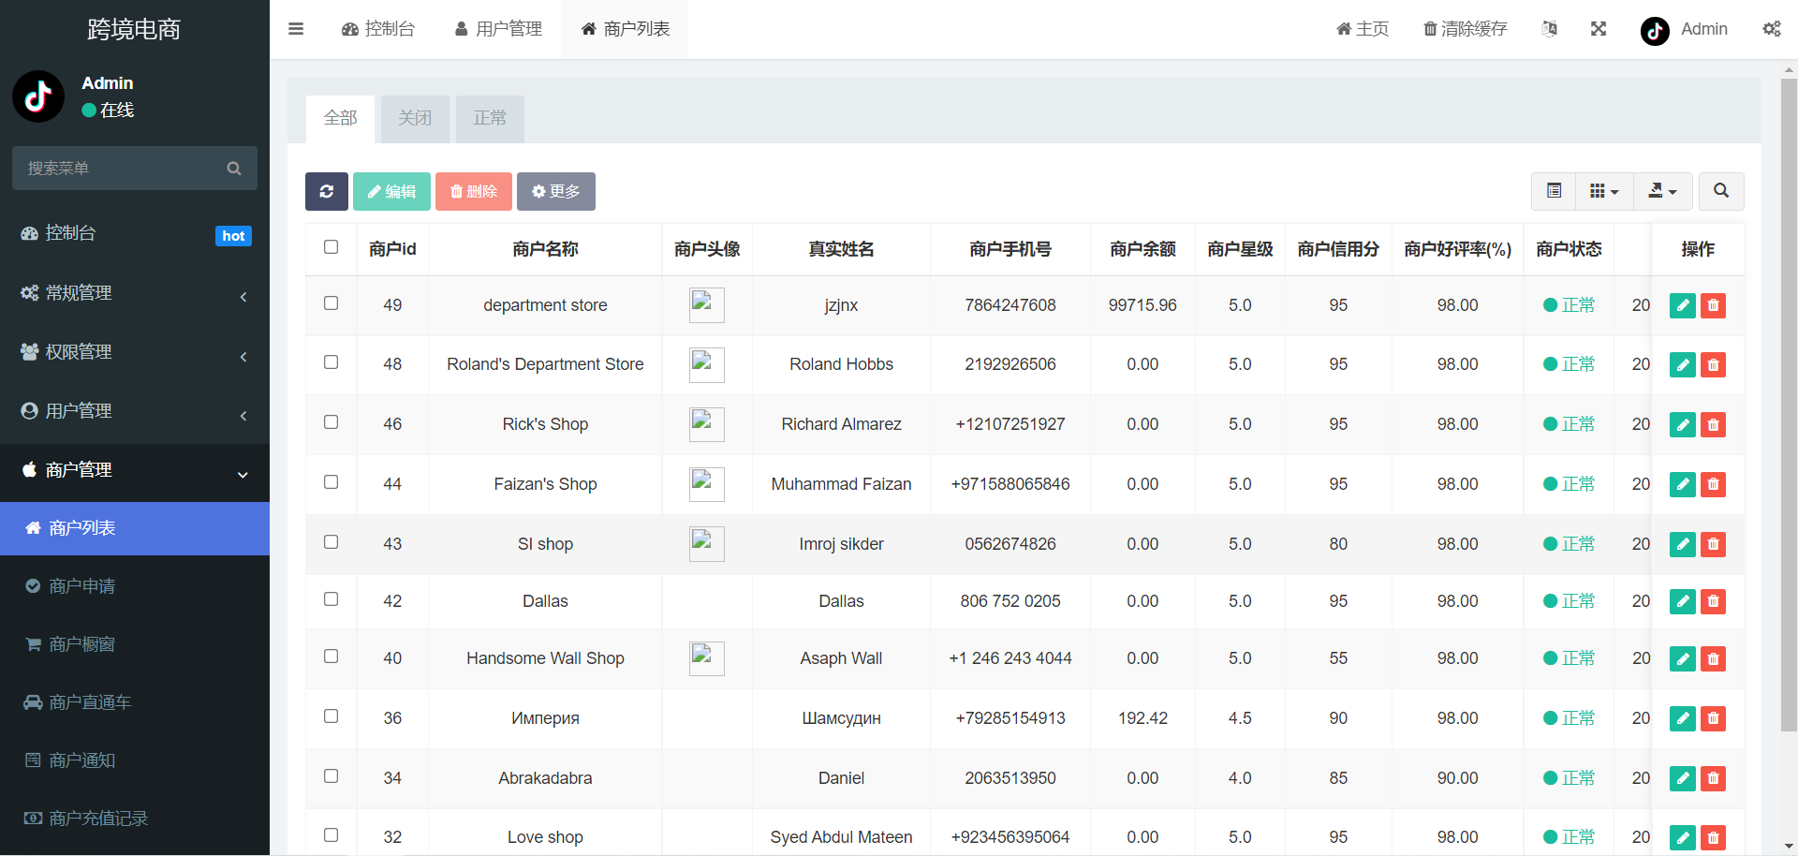Image resolution: width=1798 pixels, height=856 pixels.
Task: Switch to the 关闭 filter tab
Action: [415, 118]
